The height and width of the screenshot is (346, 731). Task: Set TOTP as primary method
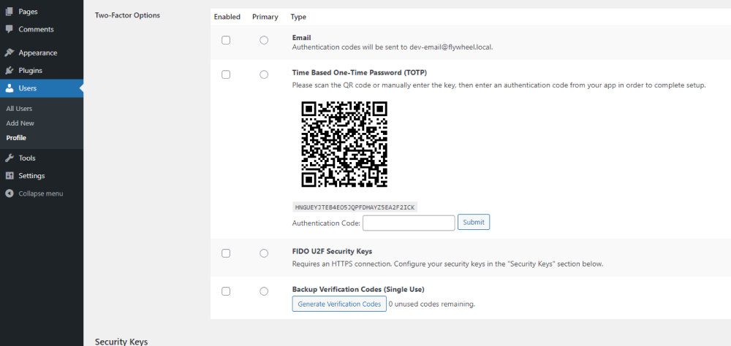click(x=264, y=74)
